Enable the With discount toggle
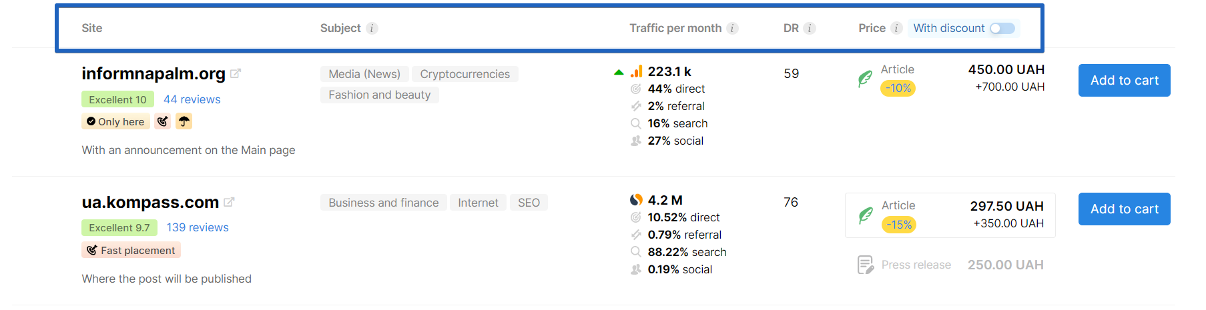 [1002, 28]
